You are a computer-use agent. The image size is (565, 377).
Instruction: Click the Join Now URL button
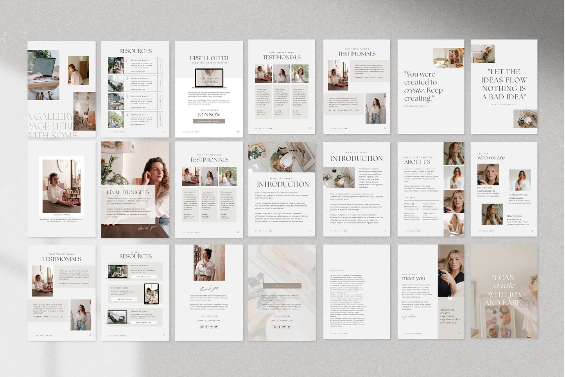[x=209, y=121]
